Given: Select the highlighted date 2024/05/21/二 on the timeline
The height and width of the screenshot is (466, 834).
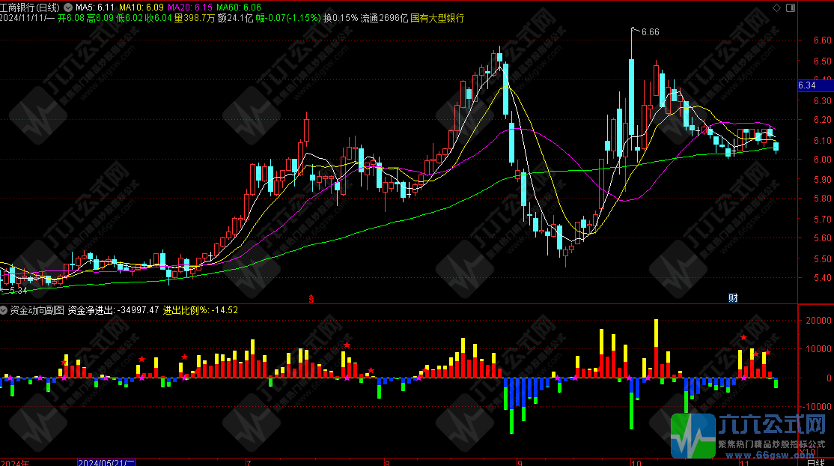Looking at the screenshot, I should [x=107, y=462].
